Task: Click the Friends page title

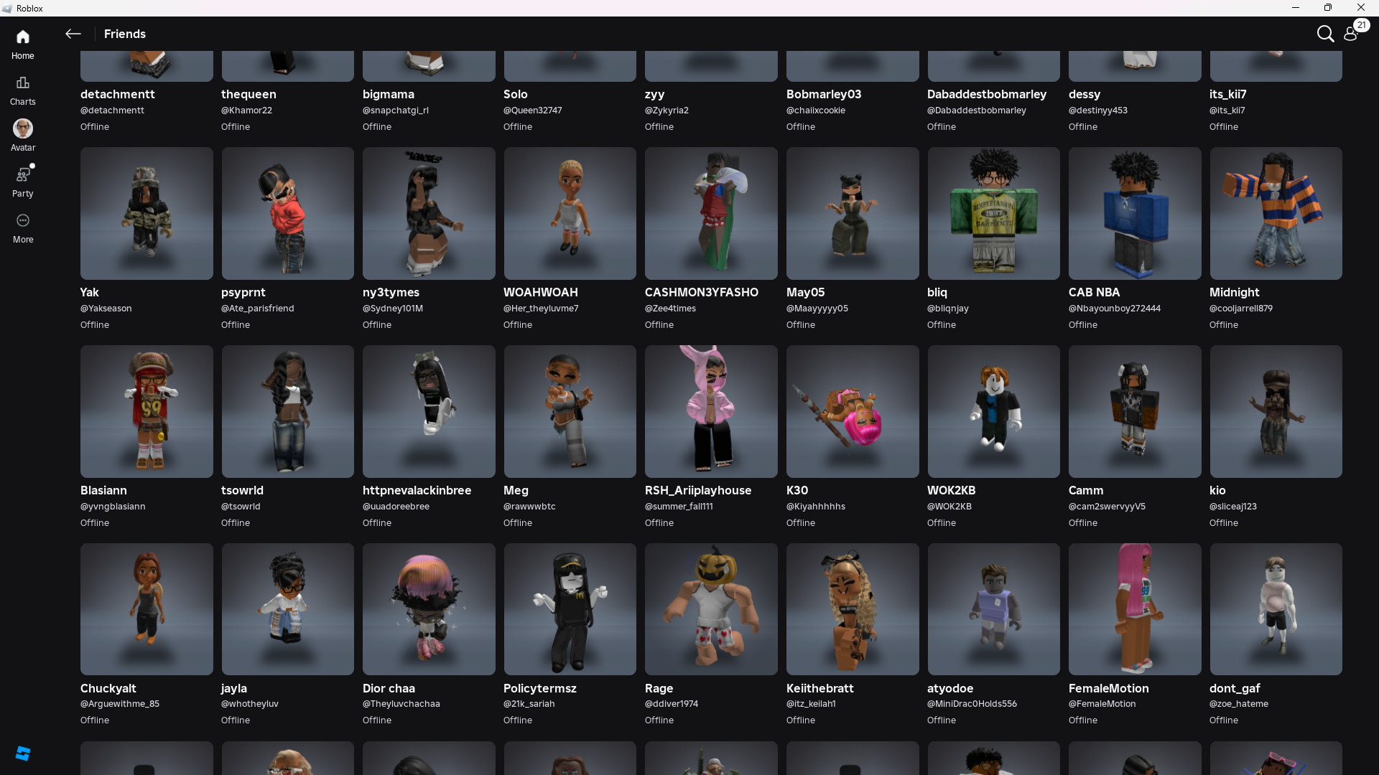Action: [x=125, y=34]
